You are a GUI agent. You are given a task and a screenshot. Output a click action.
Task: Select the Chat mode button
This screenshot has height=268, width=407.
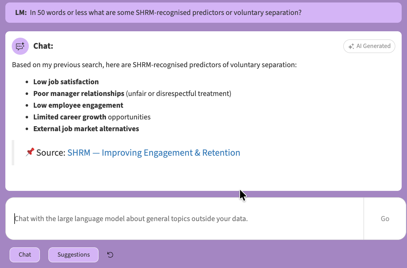pyautogui.click(x=25, y=255)
